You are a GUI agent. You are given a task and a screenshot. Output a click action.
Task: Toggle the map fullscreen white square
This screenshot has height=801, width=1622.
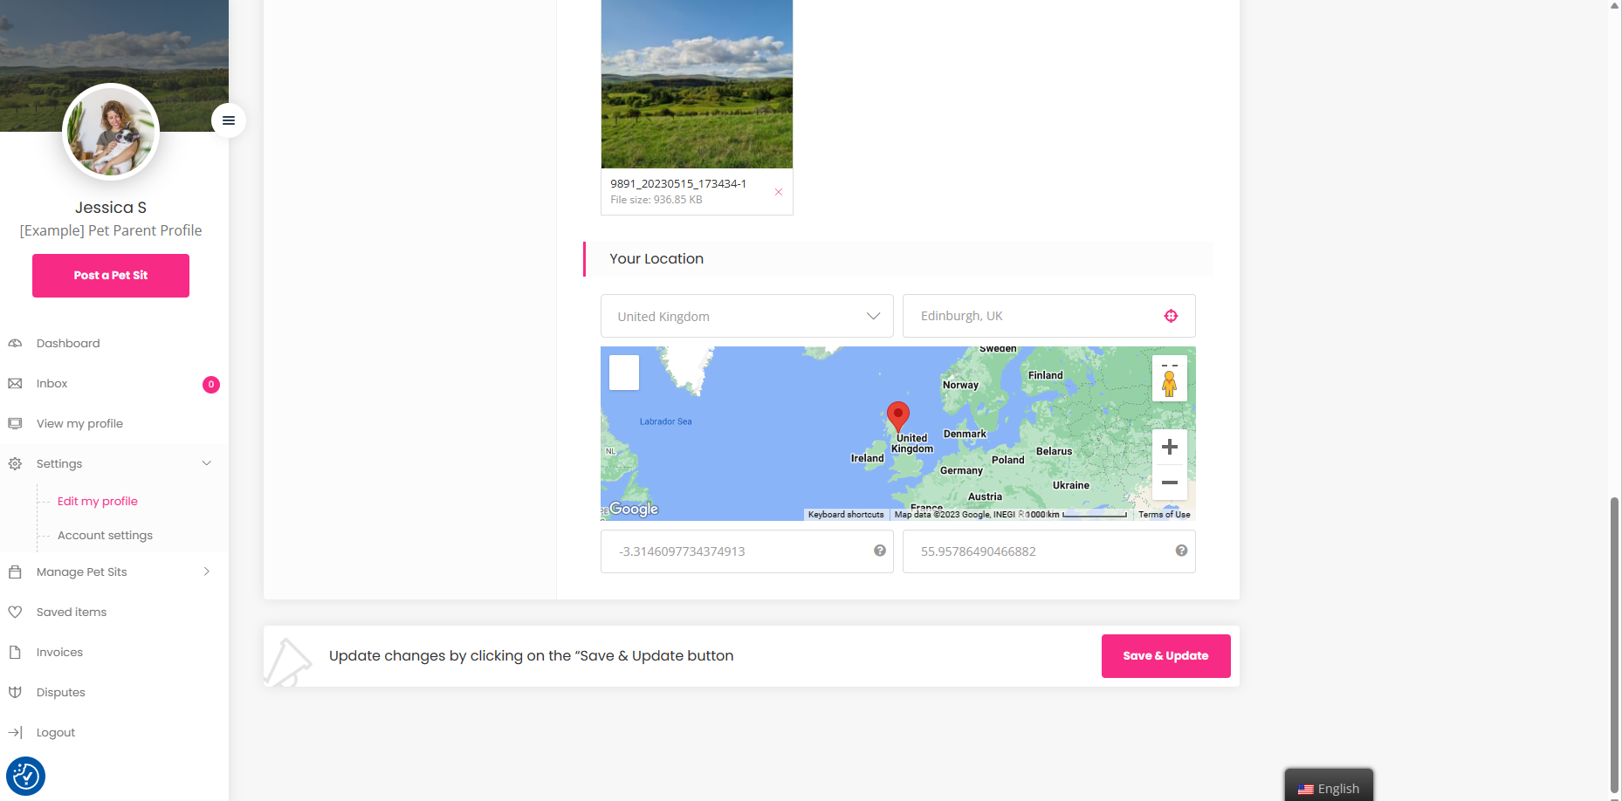[624, 373]
